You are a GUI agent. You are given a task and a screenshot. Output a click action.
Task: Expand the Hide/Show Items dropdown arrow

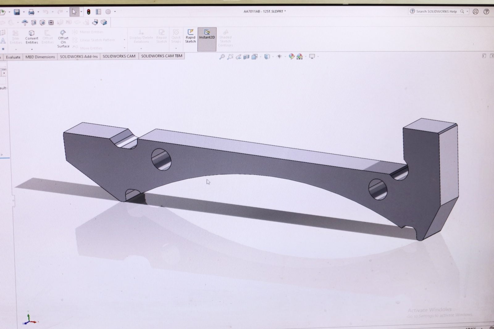tap(285, 57)
